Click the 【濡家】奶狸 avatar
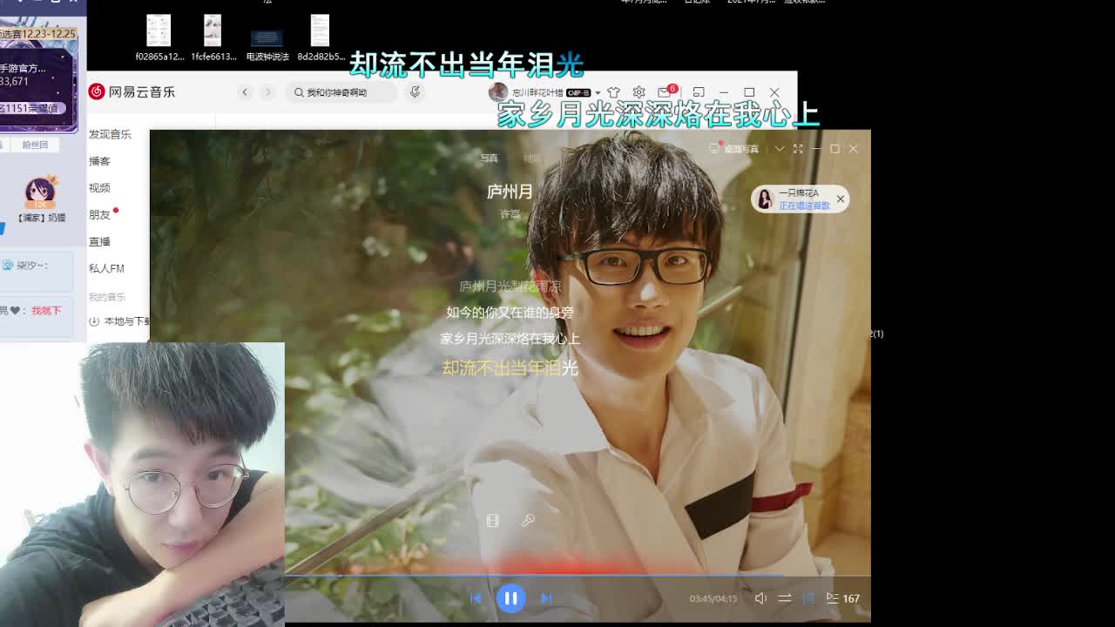The width and height of the screenshot is (1115, 627). (x=40, y=192)
